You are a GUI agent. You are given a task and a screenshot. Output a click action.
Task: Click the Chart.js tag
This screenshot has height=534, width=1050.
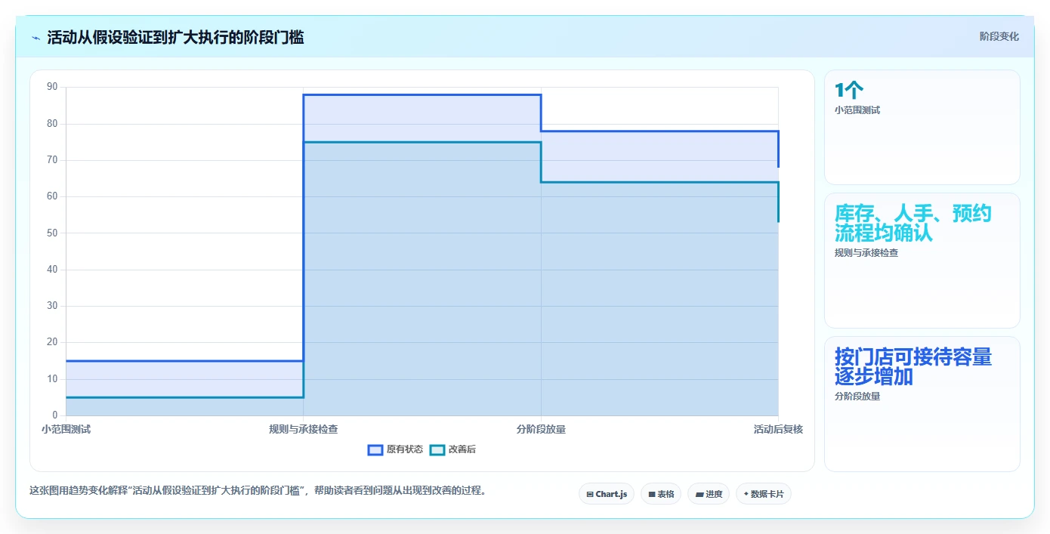point(607,494)
